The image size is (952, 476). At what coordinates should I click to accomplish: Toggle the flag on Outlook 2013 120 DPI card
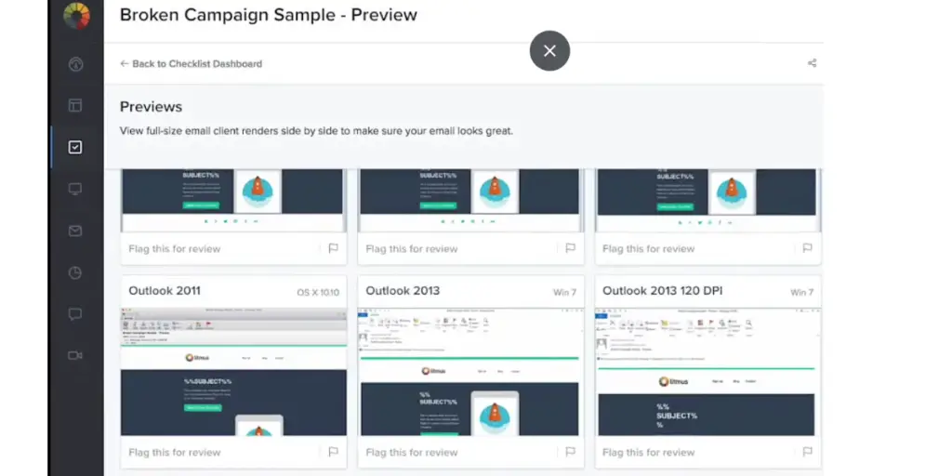[x=807, y=452]
